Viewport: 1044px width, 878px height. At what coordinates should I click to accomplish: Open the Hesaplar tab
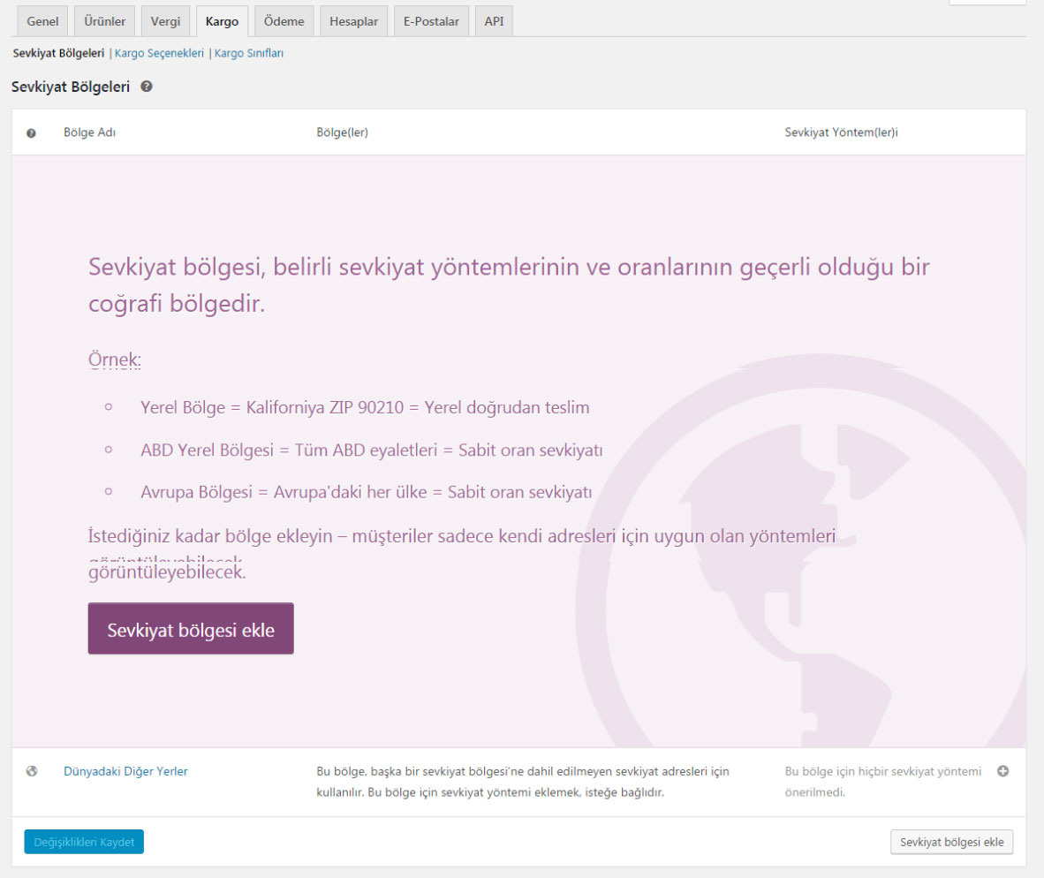(353, 21)
